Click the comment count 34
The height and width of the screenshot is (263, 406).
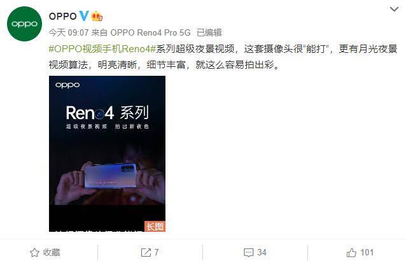[262, 252]
